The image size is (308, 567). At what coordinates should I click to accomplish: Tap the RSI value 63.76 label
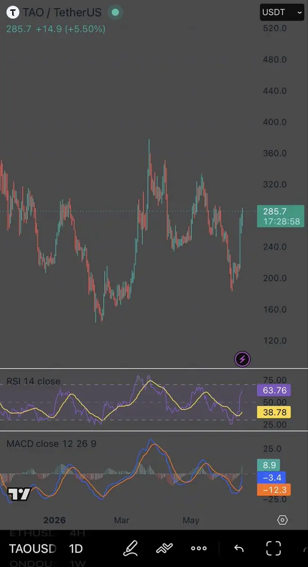[274, 390]
